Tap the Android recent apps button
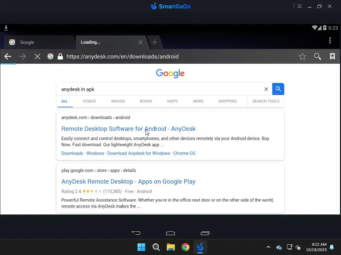Image resolution: width=341 pixels, height=255 pixels. tap(205, 233)
